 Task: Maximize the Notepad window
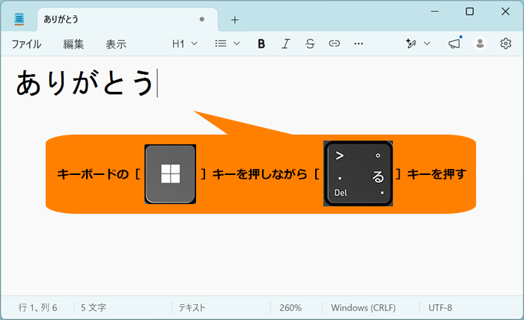coord(469,12)
